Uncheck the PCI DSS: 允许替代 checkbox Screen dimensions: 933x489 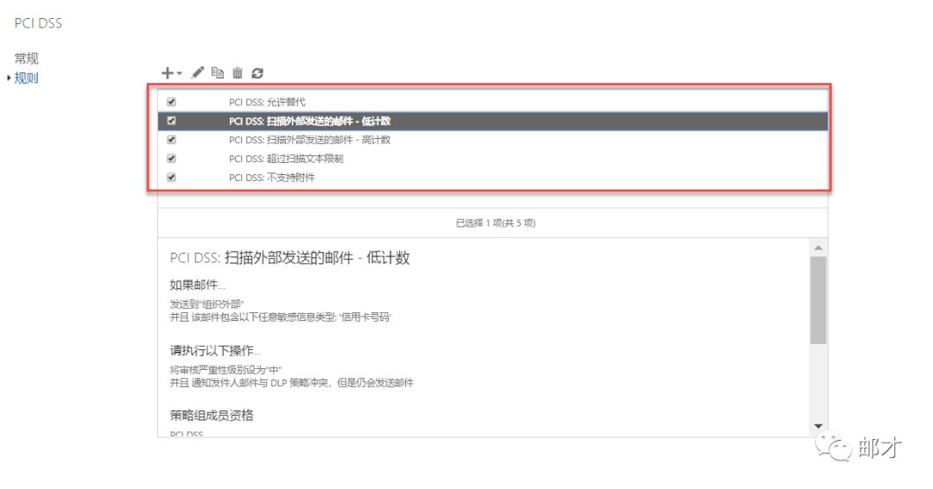171,102
